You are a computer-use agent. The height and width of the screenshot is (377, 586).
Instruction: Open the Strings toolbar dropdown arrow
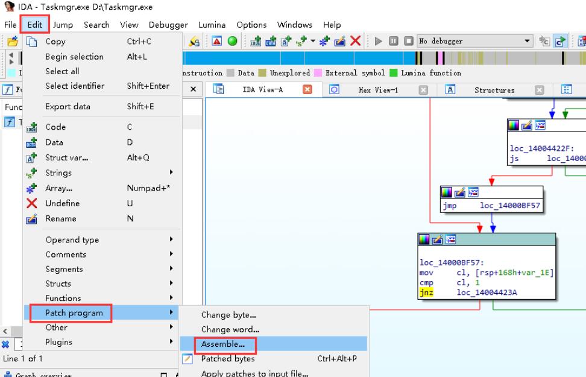coord(313,41)
